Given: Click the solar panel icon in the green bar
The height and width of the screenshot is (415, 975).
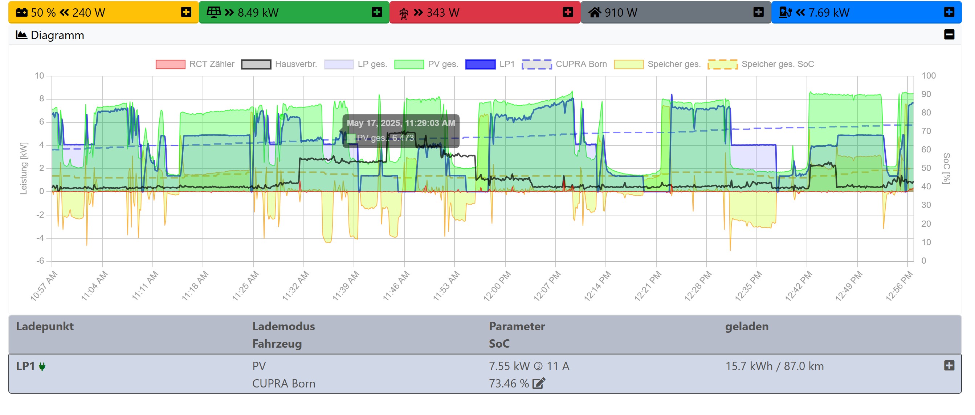Looking at the screenshot, I should [x=213, y=12].
